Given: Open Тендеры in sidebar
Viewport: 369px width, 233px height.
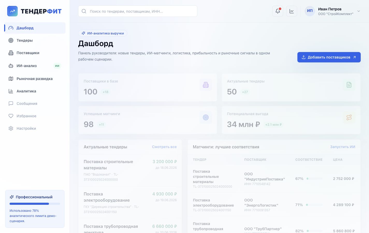Looking at the screenshot, I should tap(35, 40).
